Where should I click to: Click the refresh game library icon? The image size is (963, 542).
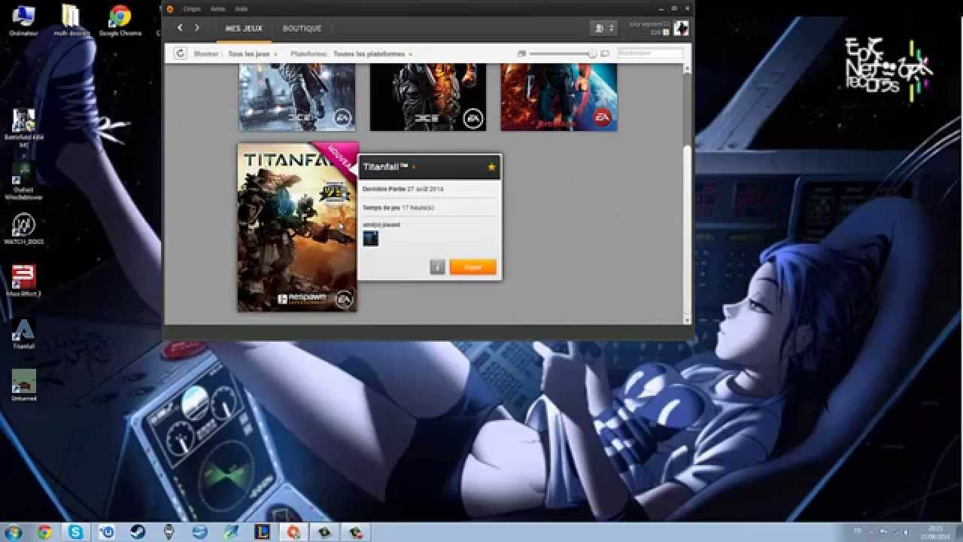[180, 53]
